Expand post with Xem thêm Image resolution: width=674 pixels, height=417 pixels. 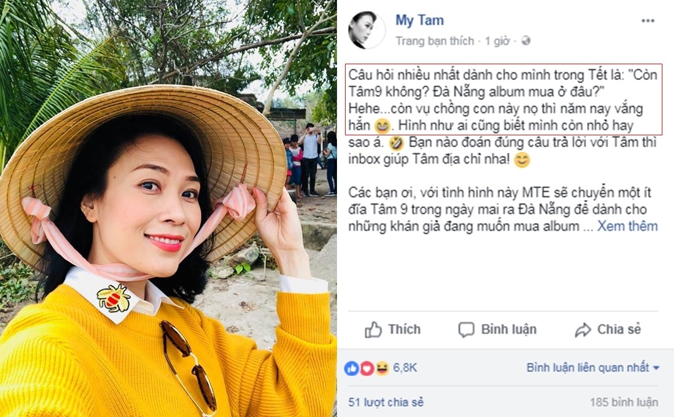tap(628, 226)
